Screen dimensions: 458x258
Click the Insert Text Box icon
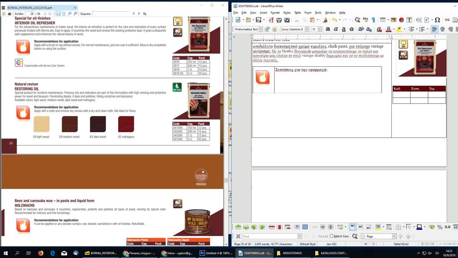pos(409,20)
